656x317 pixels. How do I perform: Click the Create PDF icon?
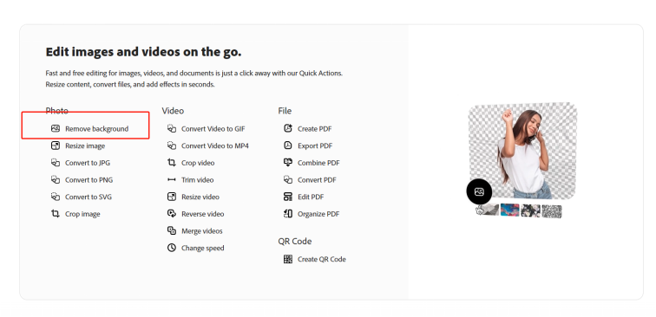(288, 129)
